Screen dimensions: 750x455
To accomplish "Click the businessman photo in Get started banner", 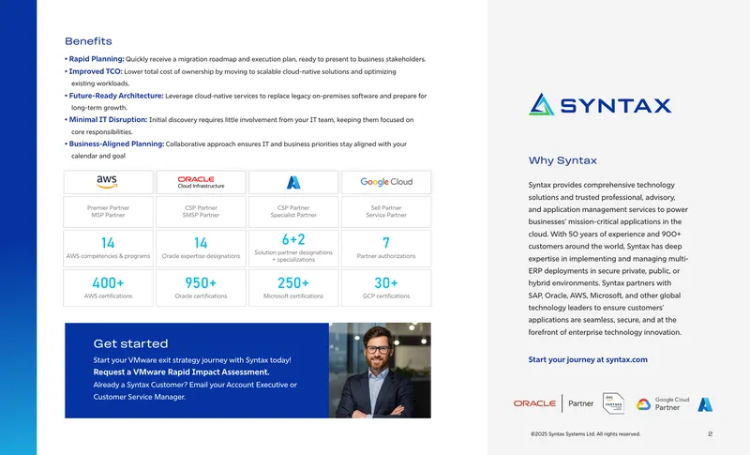I will [380, 371].
